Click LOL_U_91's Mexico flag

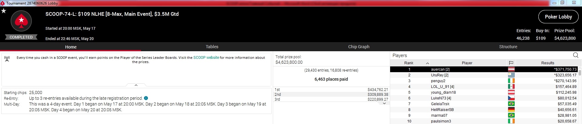511,87
